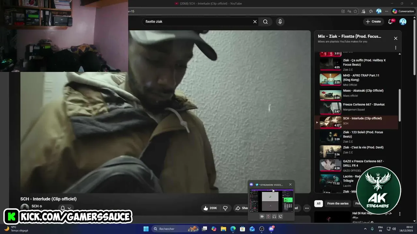The width and height of the screenshot is (417, 234).
Task: Click the Discord window preview thumbnail
Action: pos(271,201)
